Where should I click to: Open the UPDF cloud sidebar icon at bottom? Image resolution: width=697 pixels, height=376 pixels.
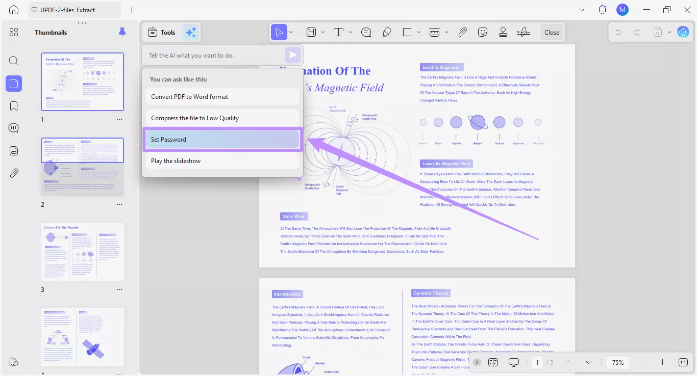pos(14,362)
